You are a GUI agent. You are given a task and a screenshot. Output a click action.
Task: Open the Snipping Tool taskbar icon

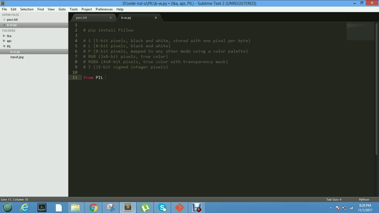click(110, 208)
